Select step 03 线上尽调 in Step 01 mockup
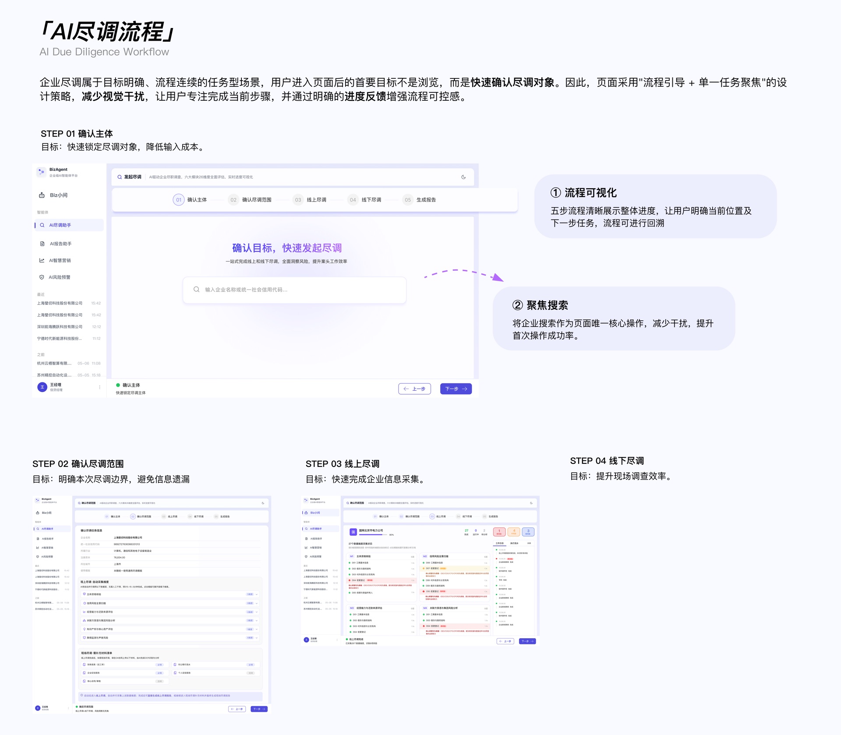 309,200
